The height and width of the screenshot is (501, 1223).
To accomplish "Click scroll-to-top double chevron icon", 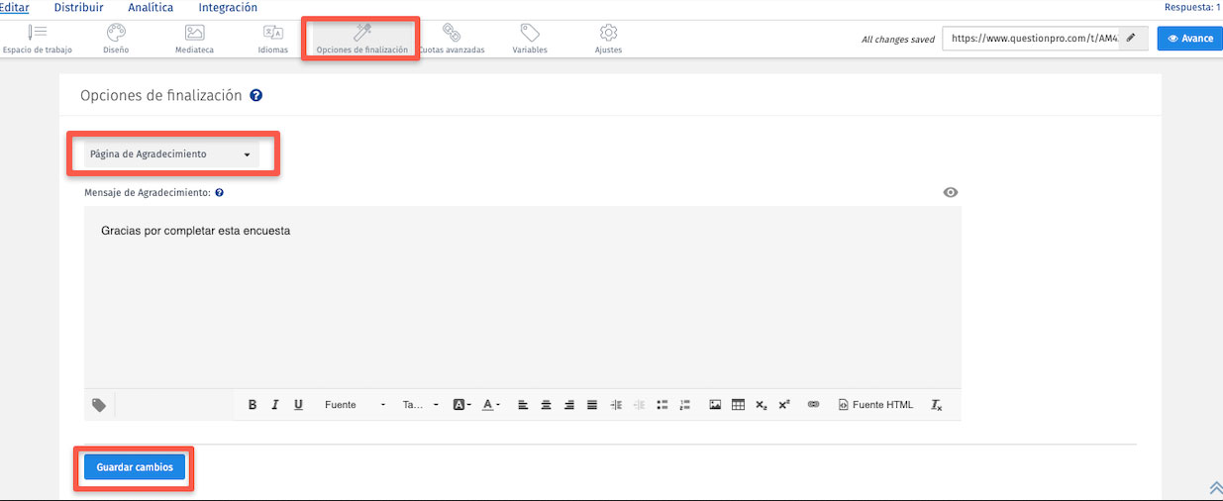I will pyautogui.click(x=1215, y=487).
